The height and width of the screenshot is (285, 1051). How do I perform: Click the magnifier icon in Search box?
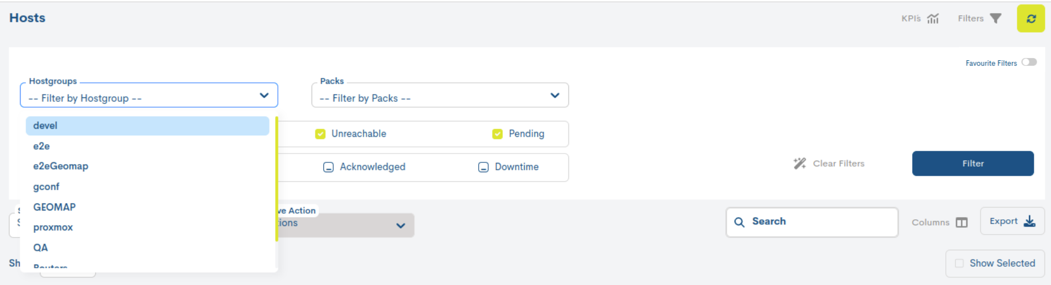739,222
